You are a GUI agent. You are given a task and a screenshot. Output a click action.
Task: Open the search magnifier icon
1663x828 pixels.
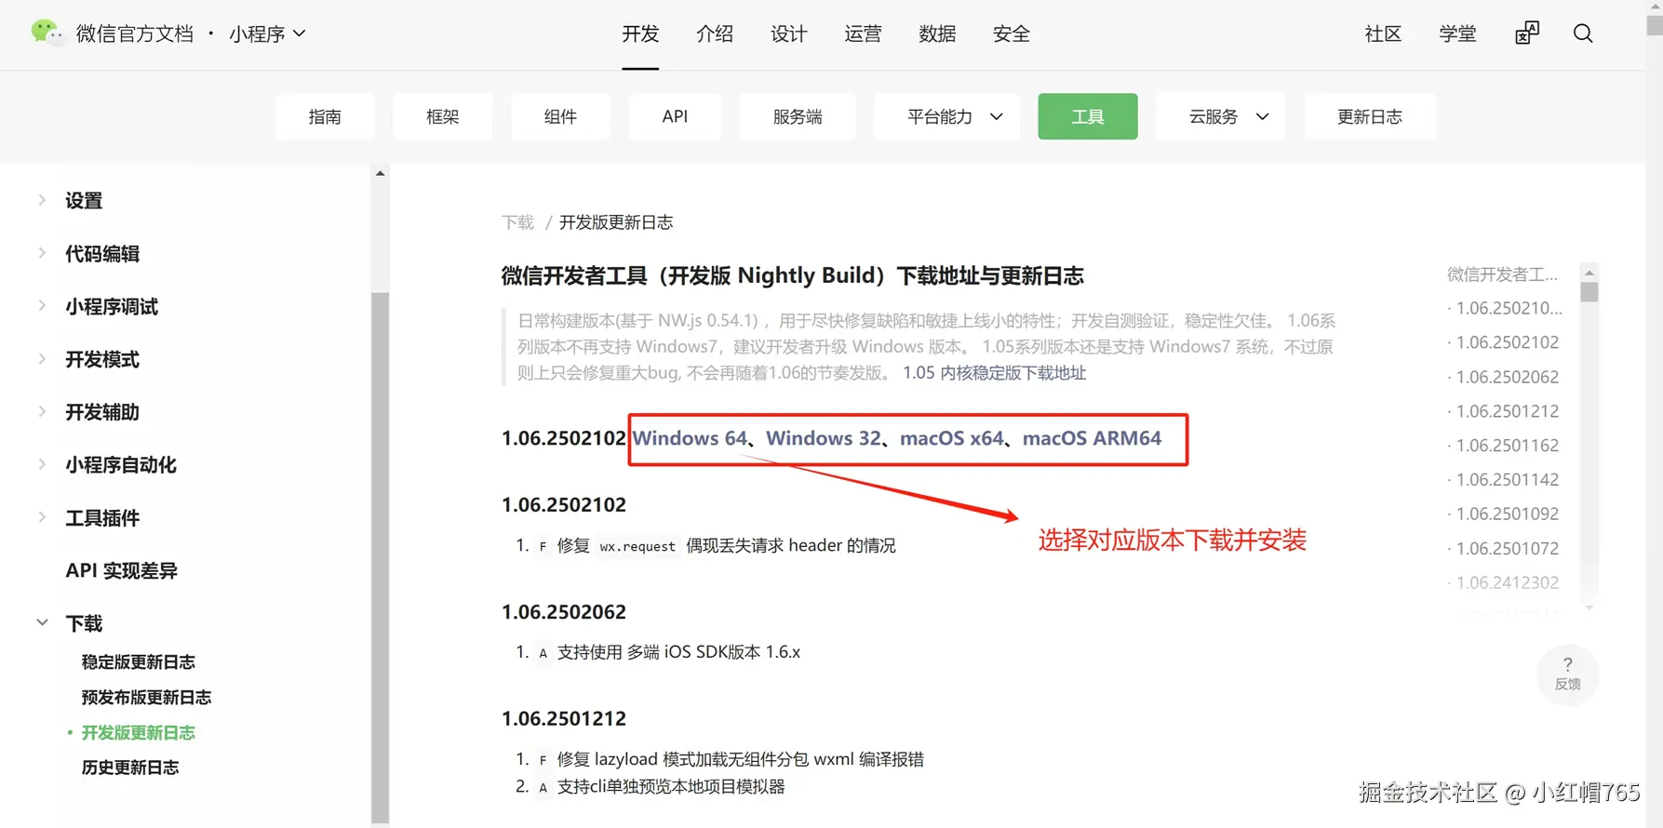[1583, 33]
